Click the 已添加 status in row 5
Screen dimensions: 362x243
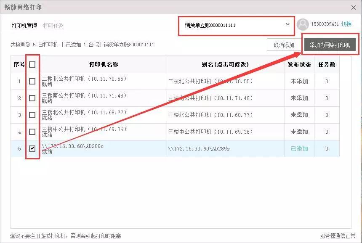point(299,148)
